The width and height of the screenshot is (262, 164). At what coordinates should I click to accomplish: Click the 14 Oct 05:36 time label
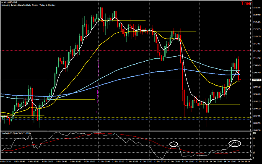click(x=216, y=161)
